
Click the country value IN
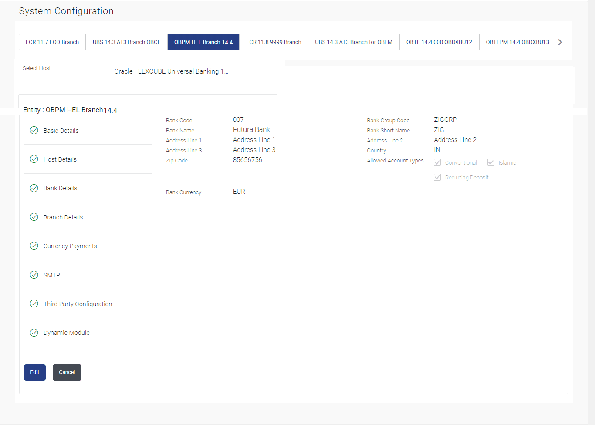(437, 150)
